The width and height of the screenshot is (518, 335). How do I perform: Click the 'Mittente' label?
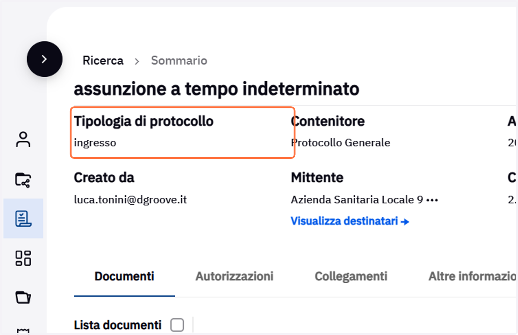[317, 177]
